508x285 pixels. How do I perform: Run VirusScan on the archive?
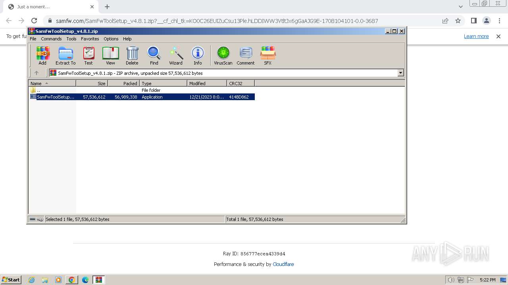(223, 55)
